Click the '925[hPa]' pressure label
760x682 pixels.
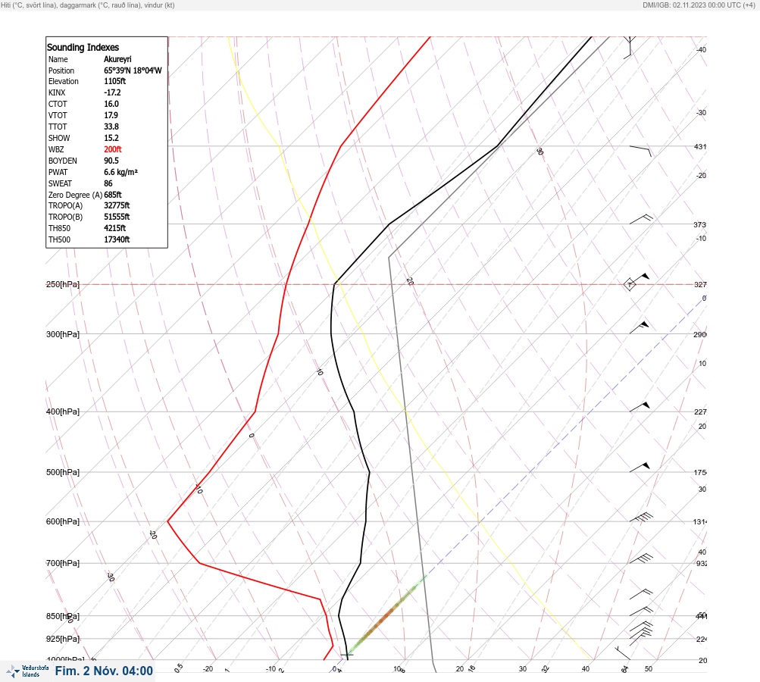tap(63, 639)
